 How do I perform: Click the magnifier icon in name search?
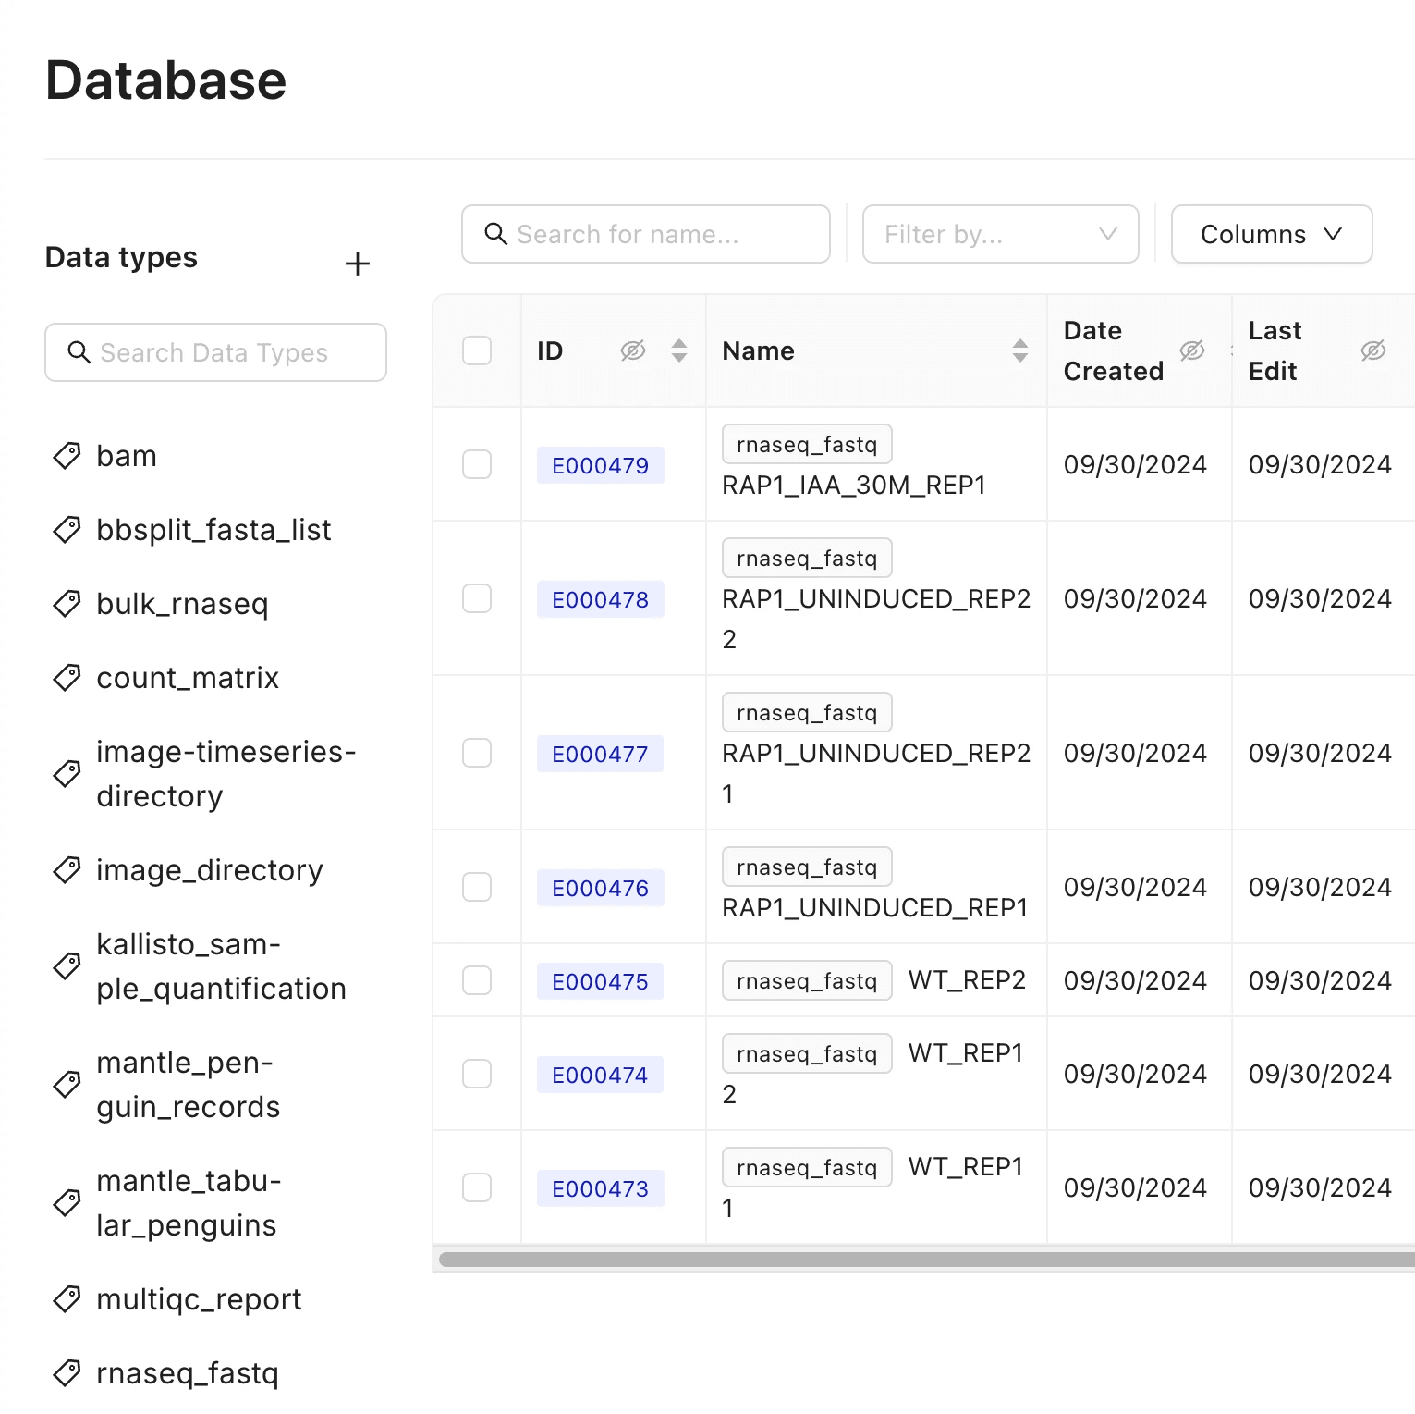click(496, 234)
